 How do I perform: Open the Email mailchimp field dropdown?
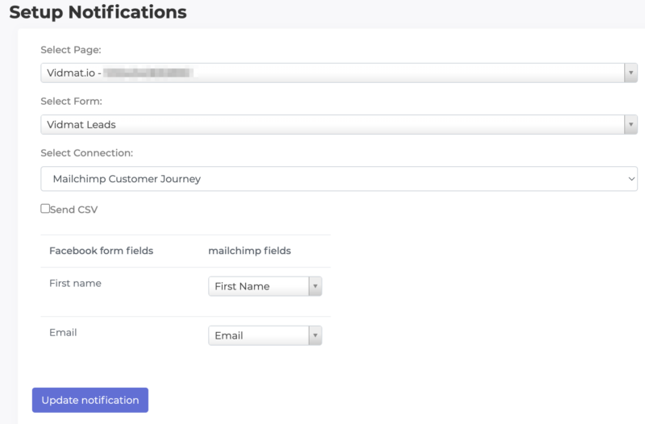(265, 335)
